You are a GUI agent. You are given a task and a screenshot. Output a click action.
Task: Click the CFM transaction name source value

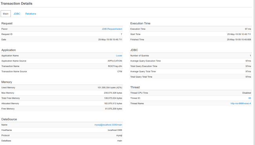pyautogui.click(x=120, y=71)
